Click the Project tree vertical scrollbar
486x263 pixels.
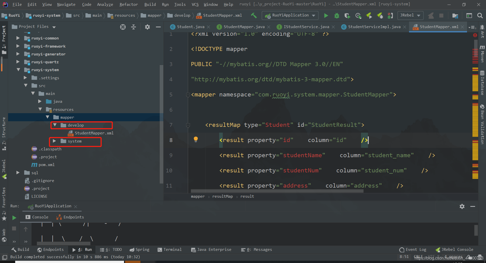[161, 124]
